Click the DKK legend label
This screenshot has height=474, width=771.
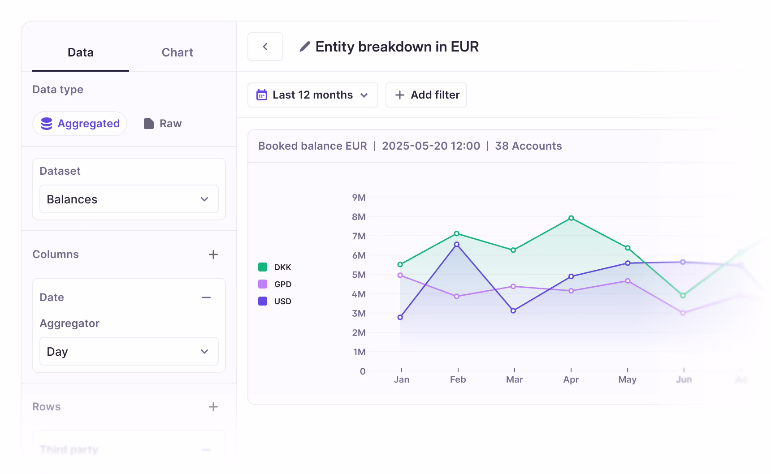283,267
